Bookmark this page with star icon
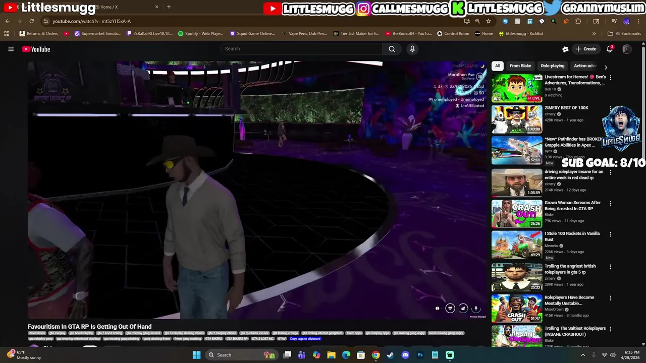This screenshot has height=363, width=646. point(488,21)
